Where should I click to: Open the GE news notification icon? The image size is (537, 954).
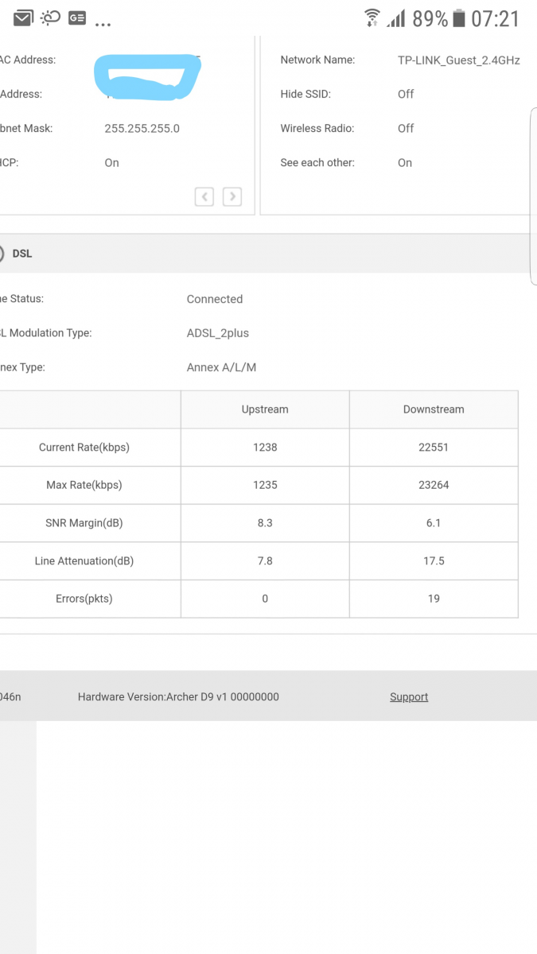(77, 17)
